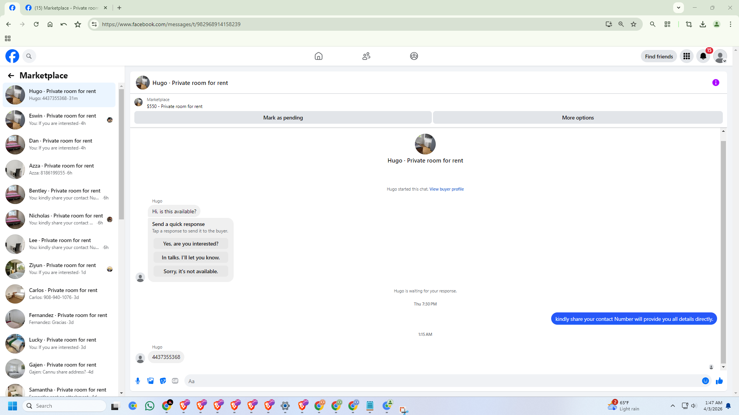This screenshot has height=415, width=739.
Task: Open the Groups icon in top navigation
Action: tap(414, 56)
